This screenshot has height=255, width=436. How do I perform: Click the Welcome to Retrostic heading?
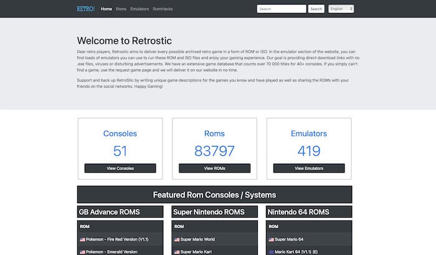(x=125, y=41)
